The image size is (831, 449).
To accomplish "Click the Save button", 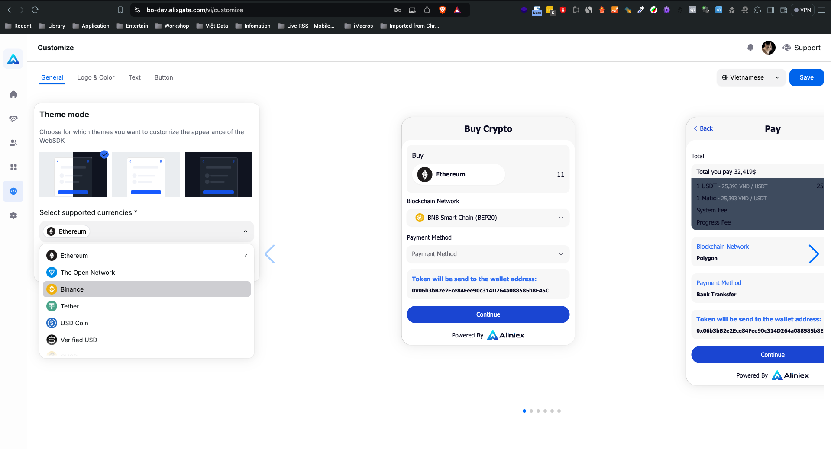I will [x=806, y=77].
